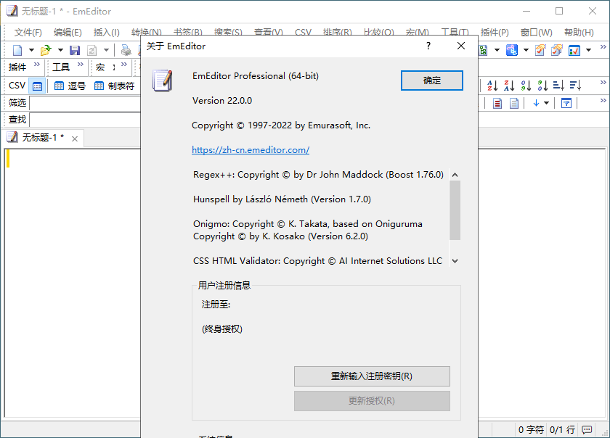Select the 无标题-1 document tab
The height and width of the screenshot is (438, 610).
click(38, 137)
